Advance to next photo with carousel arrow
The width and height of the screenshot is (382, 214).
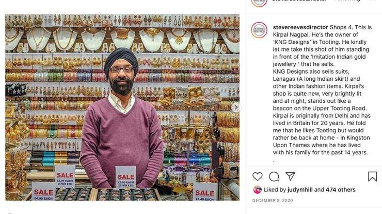(x=236, y=107)
